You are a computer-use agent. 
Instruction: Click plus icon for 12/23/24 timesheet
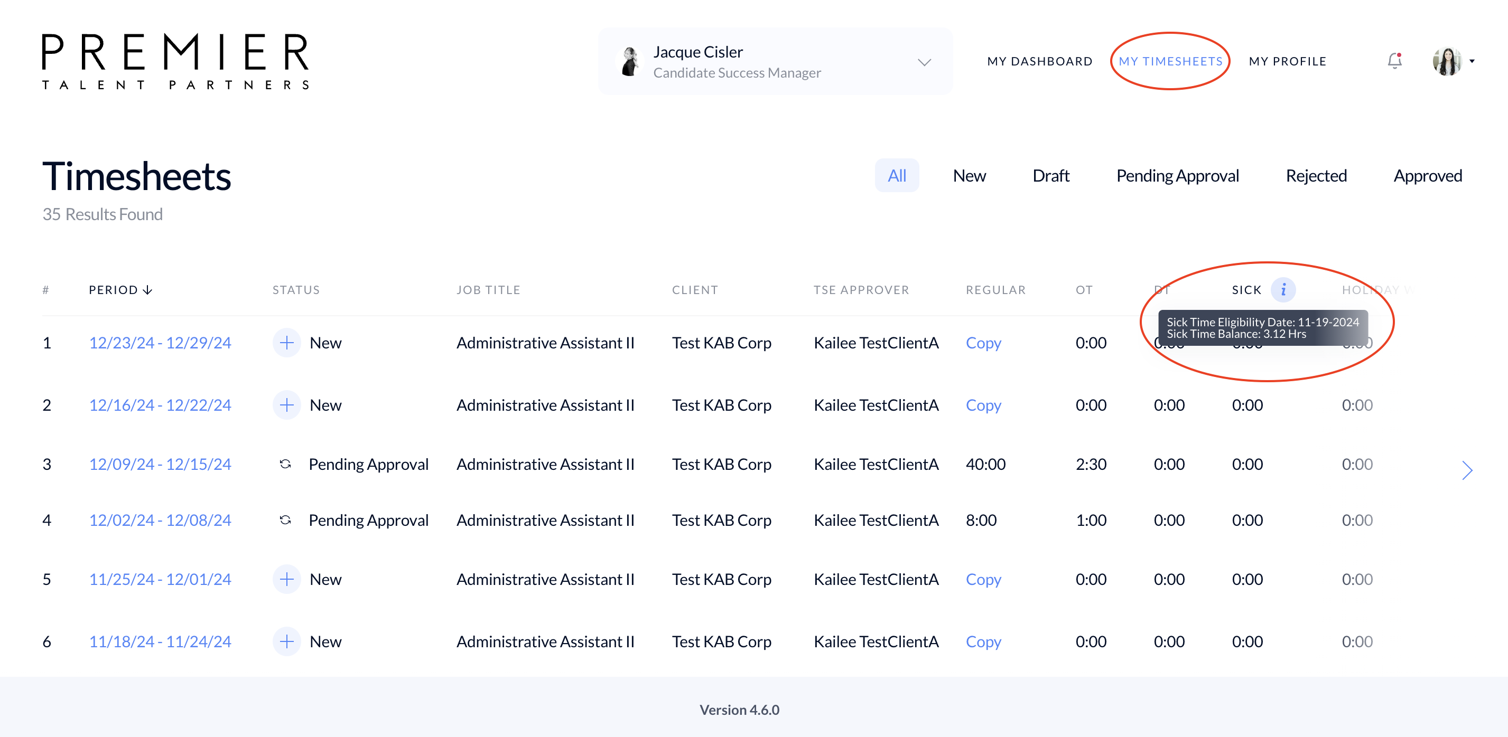[x=287, y=343]
